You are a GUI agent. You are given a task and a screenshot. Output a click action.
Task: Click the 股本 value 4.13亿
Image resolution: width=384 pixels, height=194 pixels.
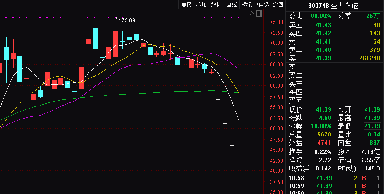[371, 152]
